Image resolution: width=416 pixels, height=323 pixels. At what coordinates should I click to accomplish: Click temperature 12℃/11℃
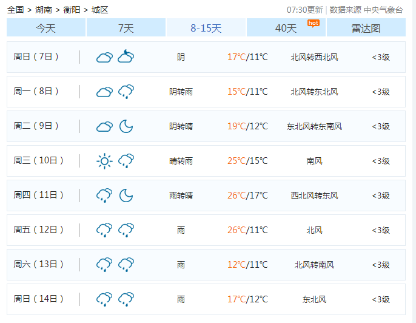247,265
